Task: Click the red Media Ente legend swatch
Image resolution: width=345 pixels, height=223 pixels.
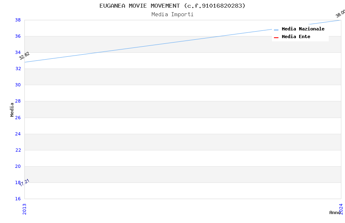Action: tap(276, 37)
